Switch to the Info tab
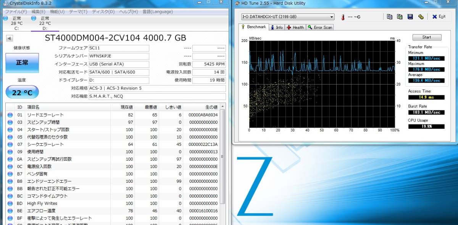 [x=277, y=27]
